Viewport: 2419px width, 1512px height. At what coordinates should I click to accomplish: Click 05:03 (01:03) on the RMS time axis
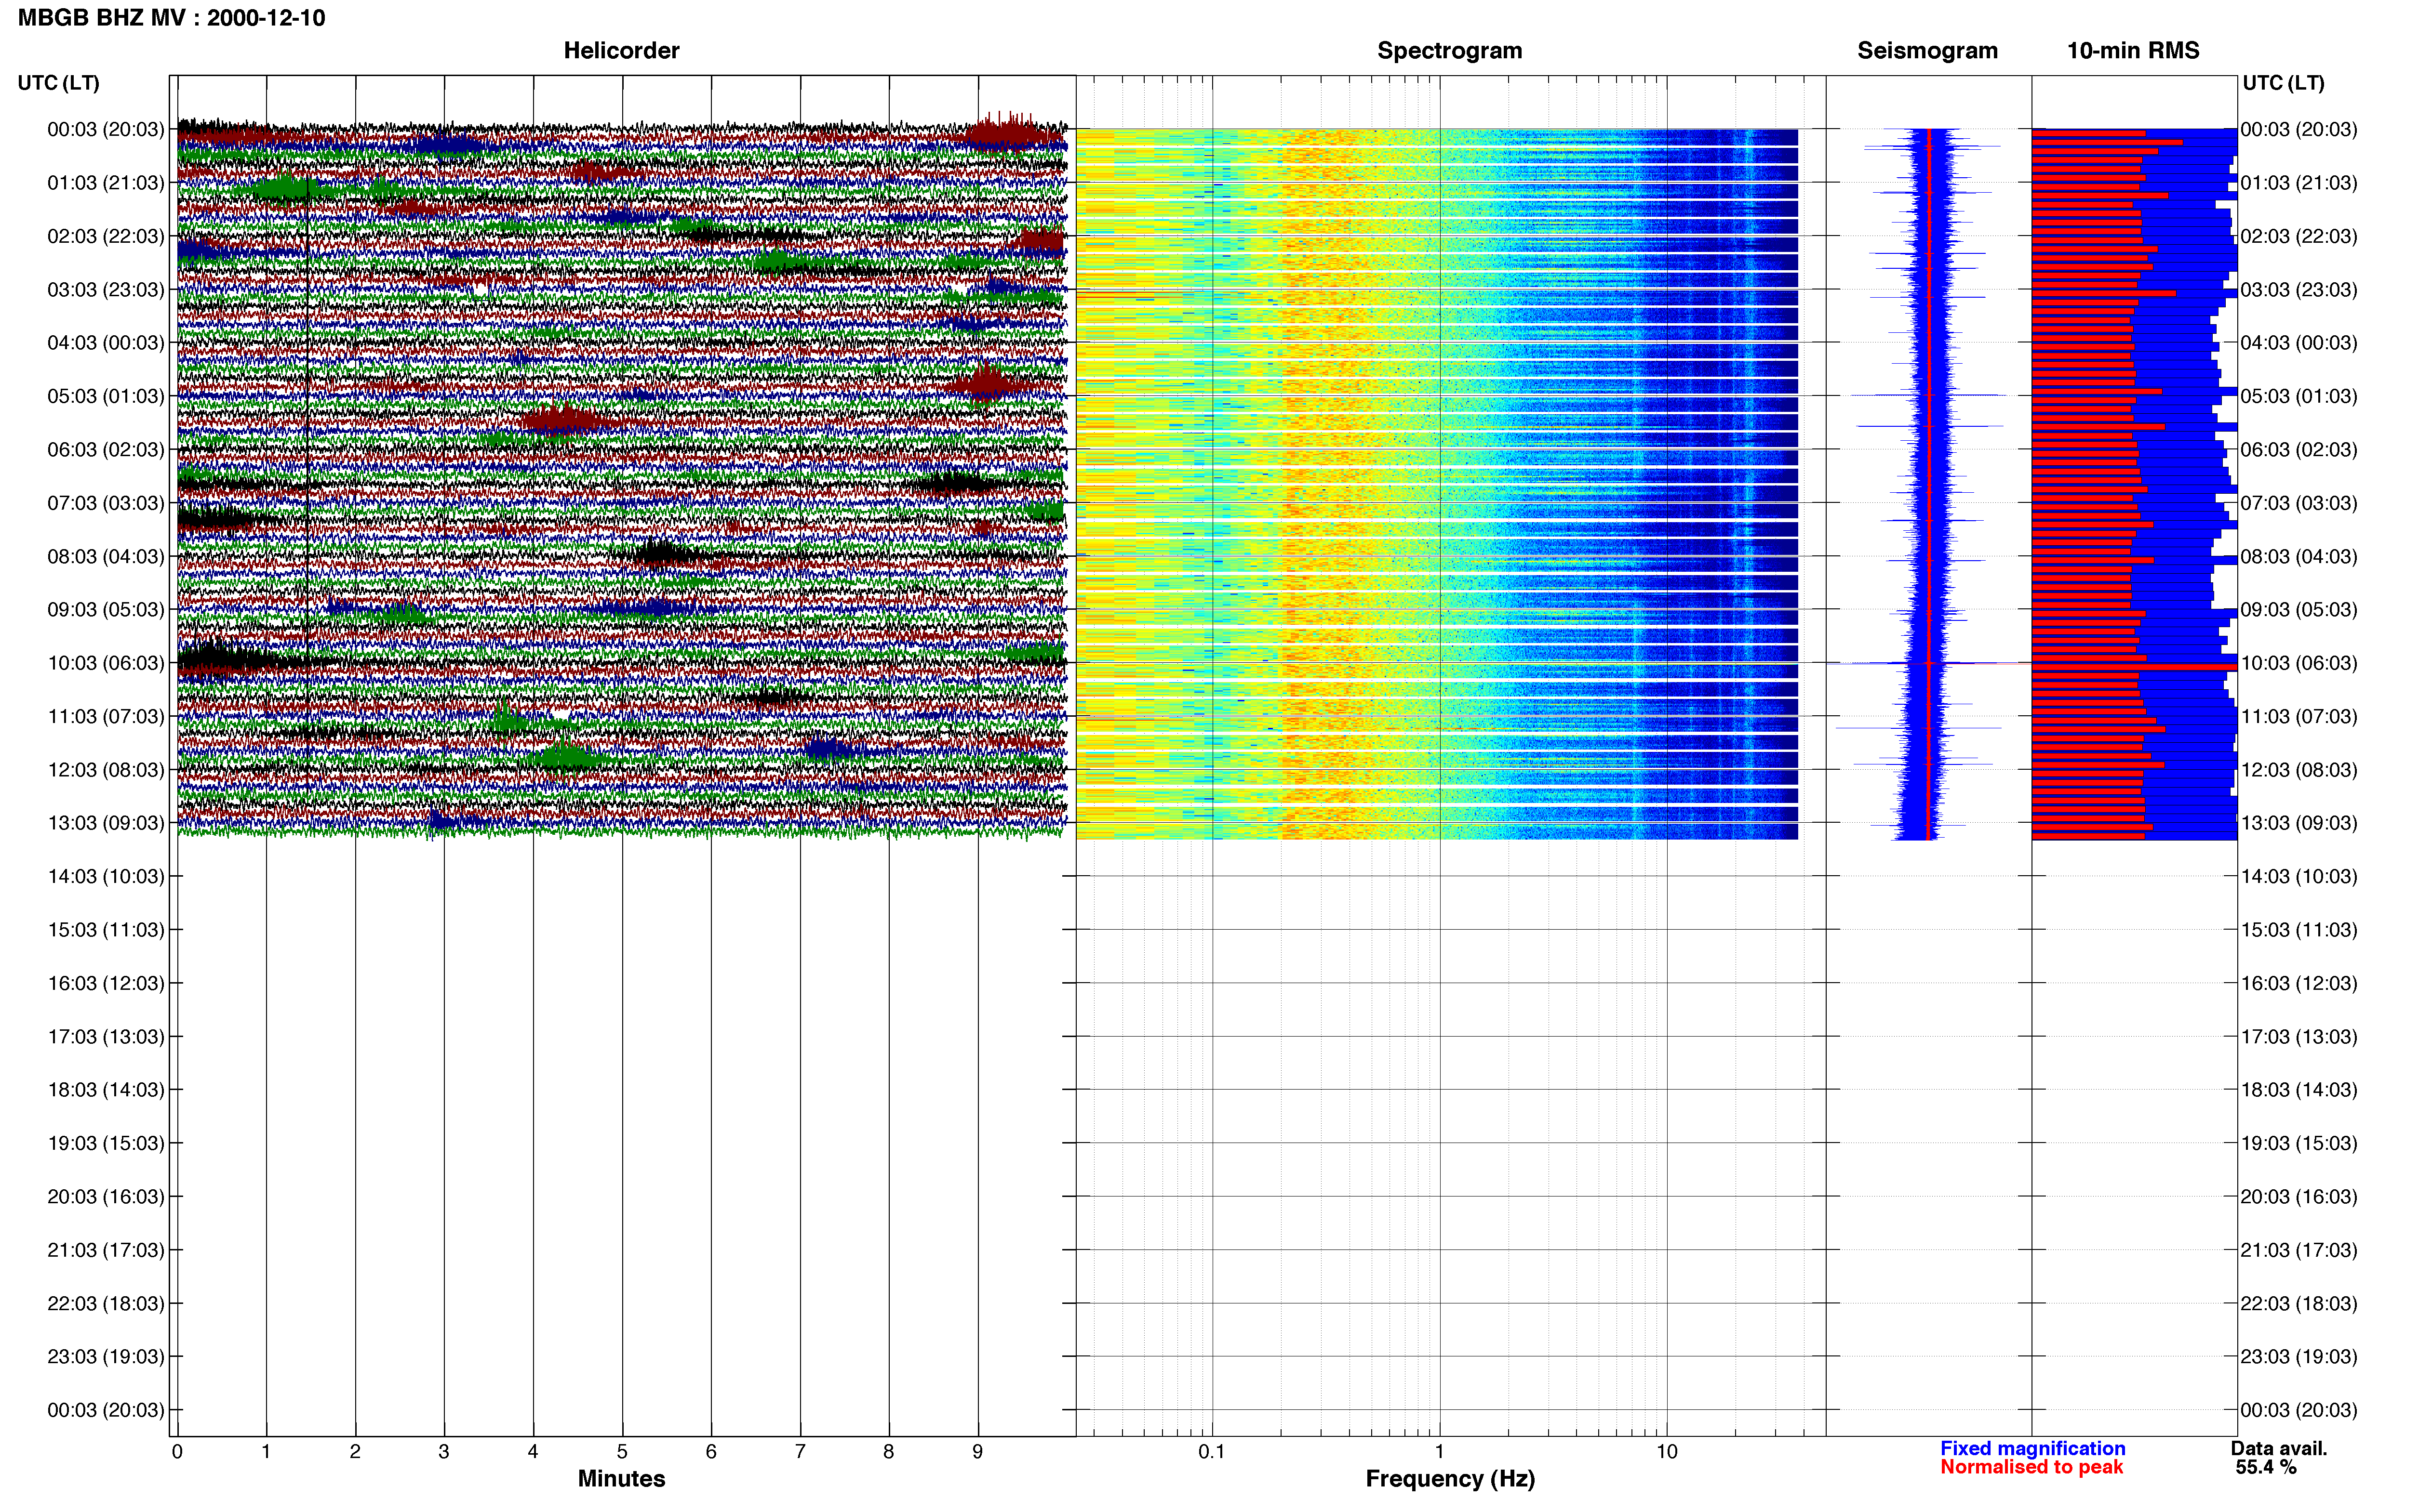point(2299,396)
